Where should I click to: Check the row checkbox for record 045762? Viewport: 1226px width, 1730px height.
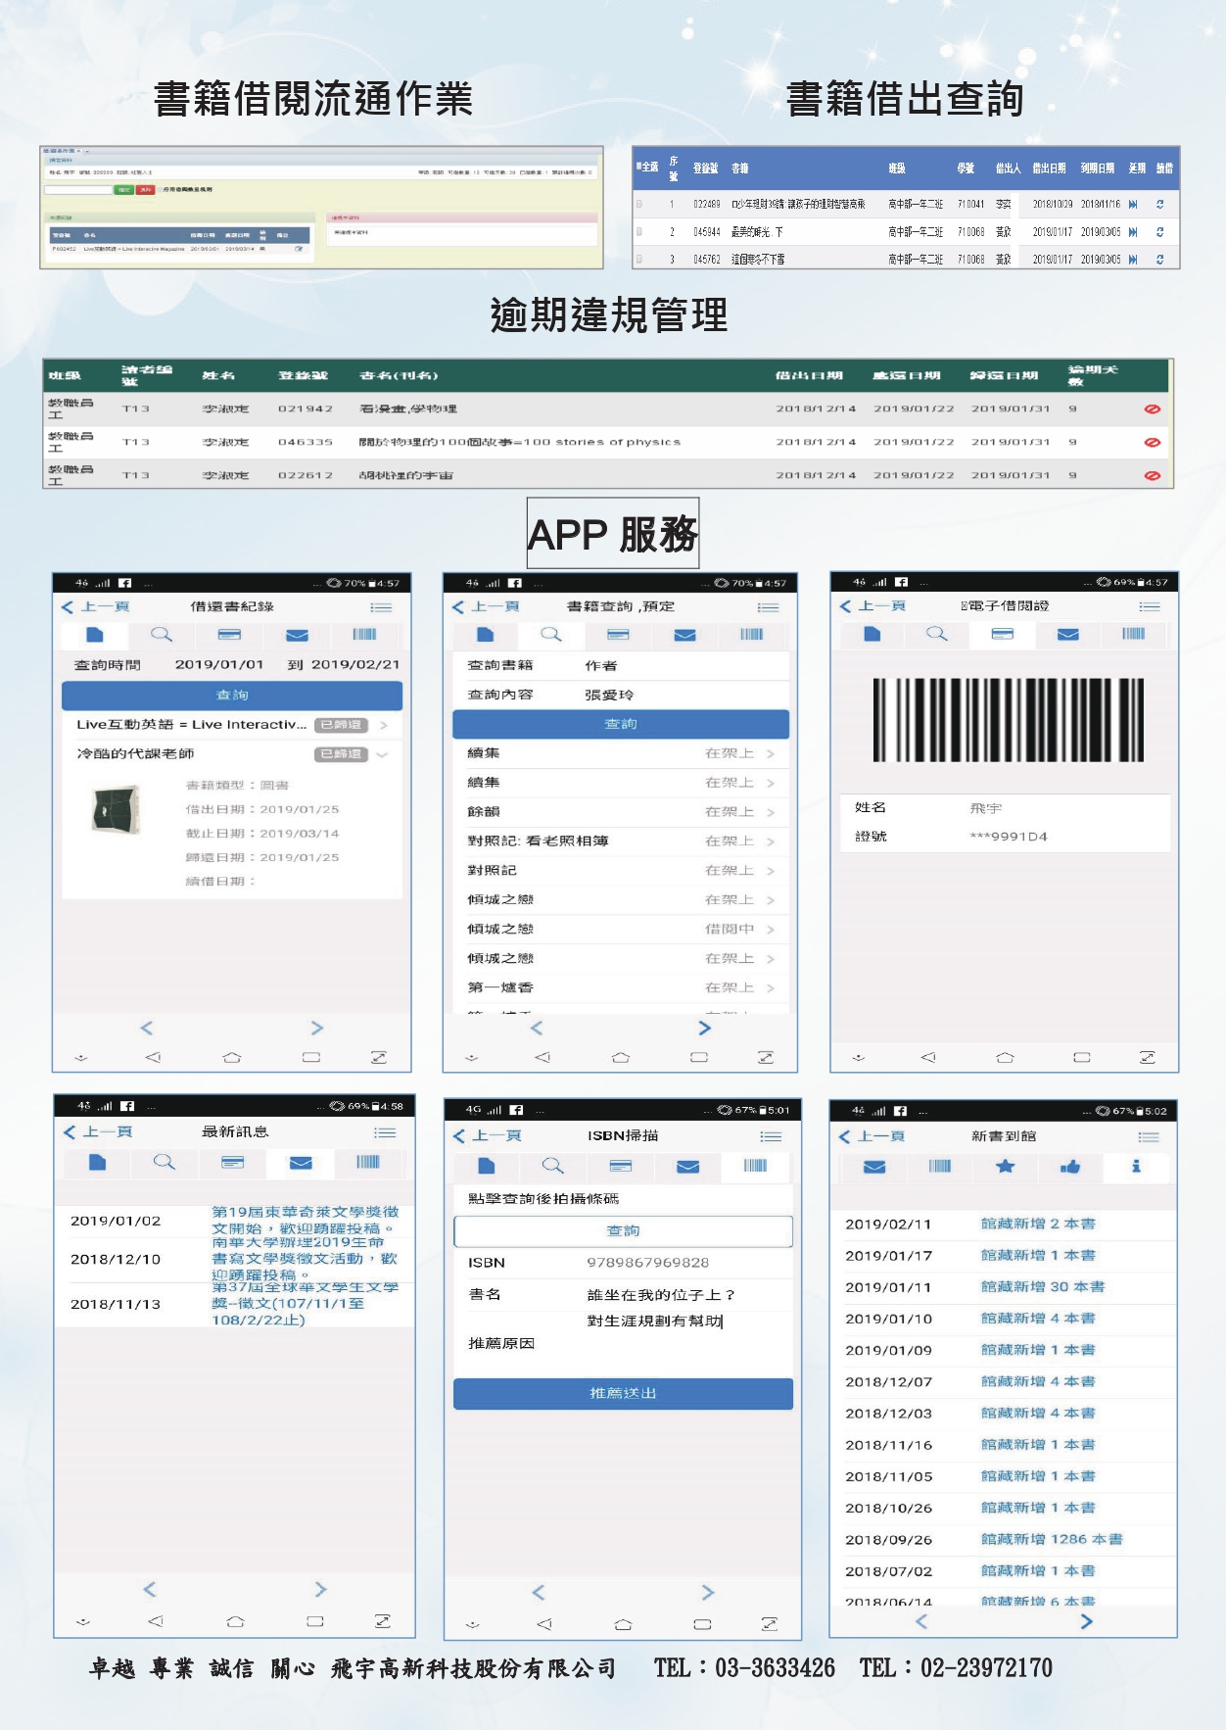639,260
